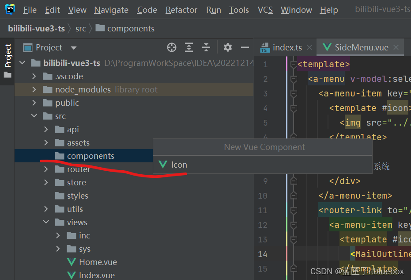Open the View menu
The width and height of the screenshot is (411, 280).
77,10
